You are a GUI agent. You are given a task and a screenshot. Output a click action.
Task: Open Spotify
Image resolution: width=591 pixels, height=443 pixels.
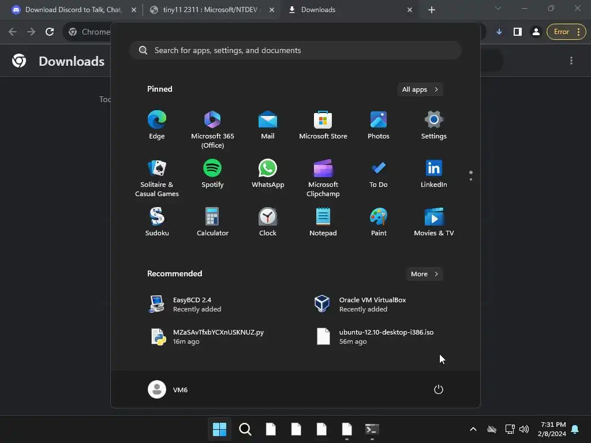[x=212, y=174]
